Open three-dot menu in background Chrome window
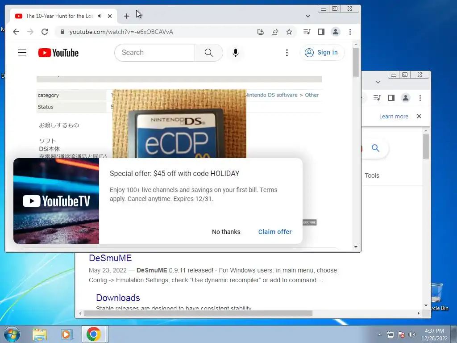Viewport: 457px width, 343px height. 420,98
